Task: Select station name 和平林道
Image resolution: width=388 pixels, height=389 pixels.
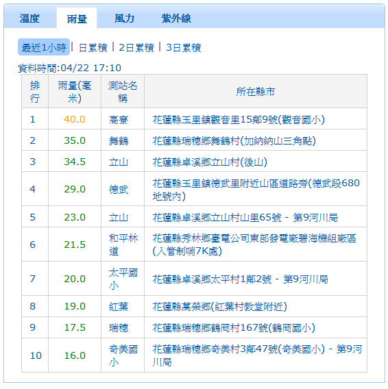Action: [x=123, y=245]
